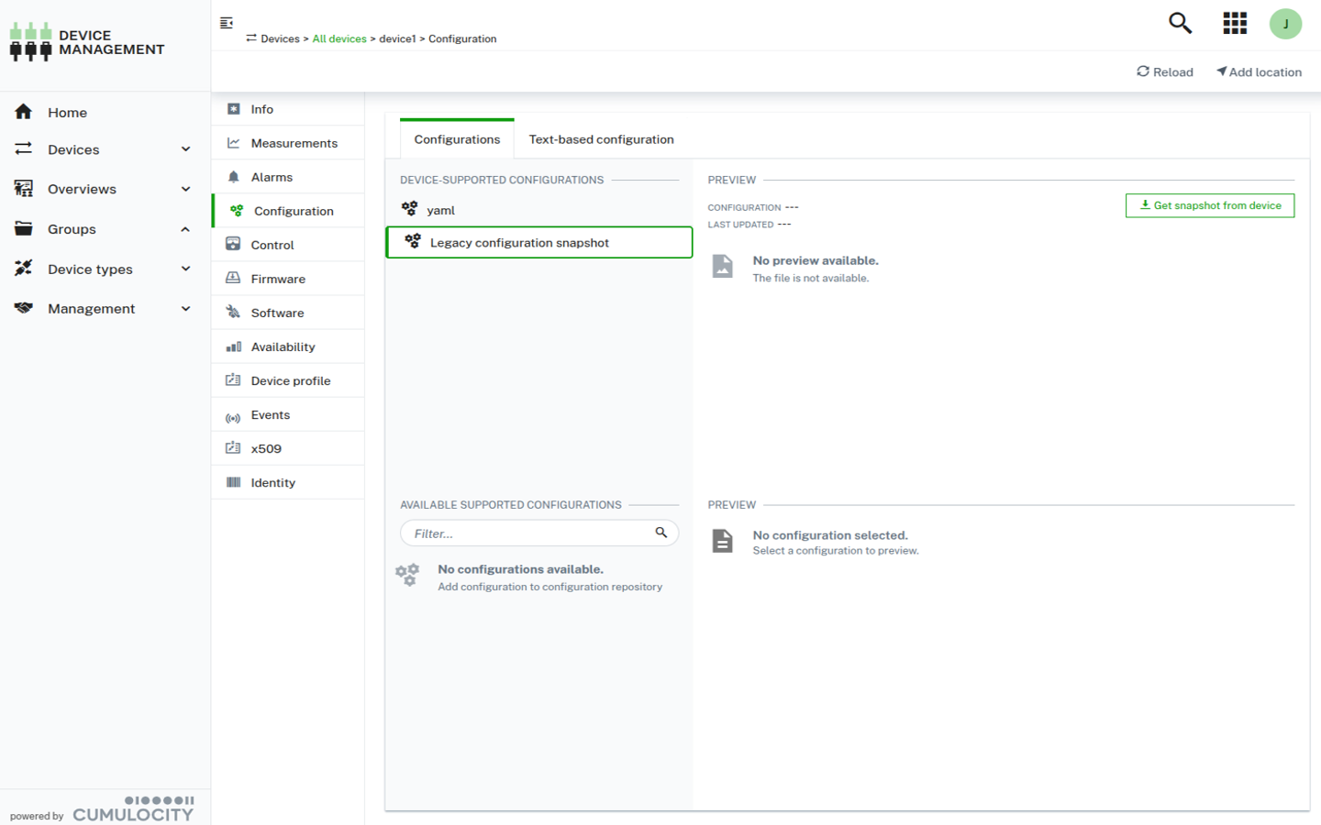The image size is (1321, 825).
Task: Click Get snapshot from device
Action: click(1209, 205)
